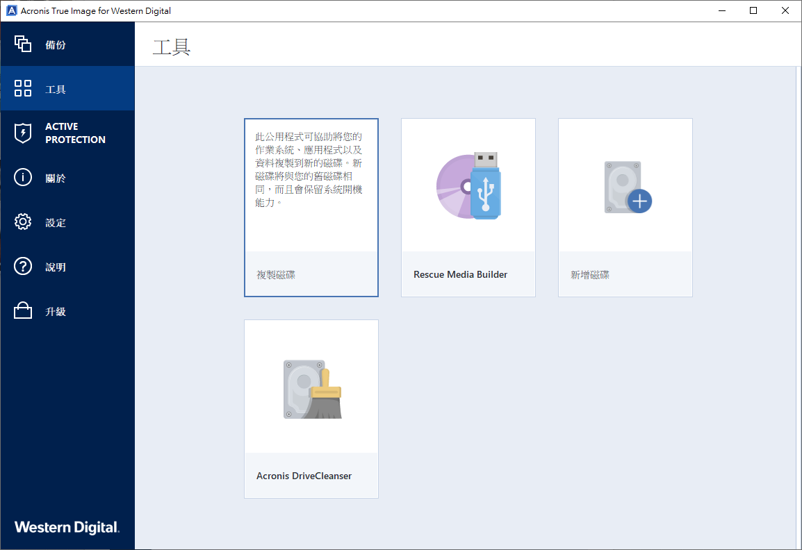
Task: Launch 新增磁碟 add disk label
Action: tap(590, 275)
